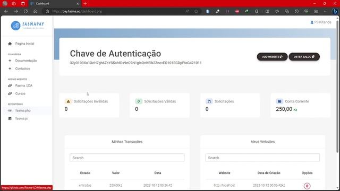Click the Minhas Transações search field
Screen dimensions: 340x191
pos(127,158)
